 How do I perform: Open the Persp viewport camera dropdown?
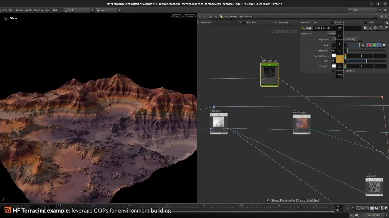coord(176,16)
